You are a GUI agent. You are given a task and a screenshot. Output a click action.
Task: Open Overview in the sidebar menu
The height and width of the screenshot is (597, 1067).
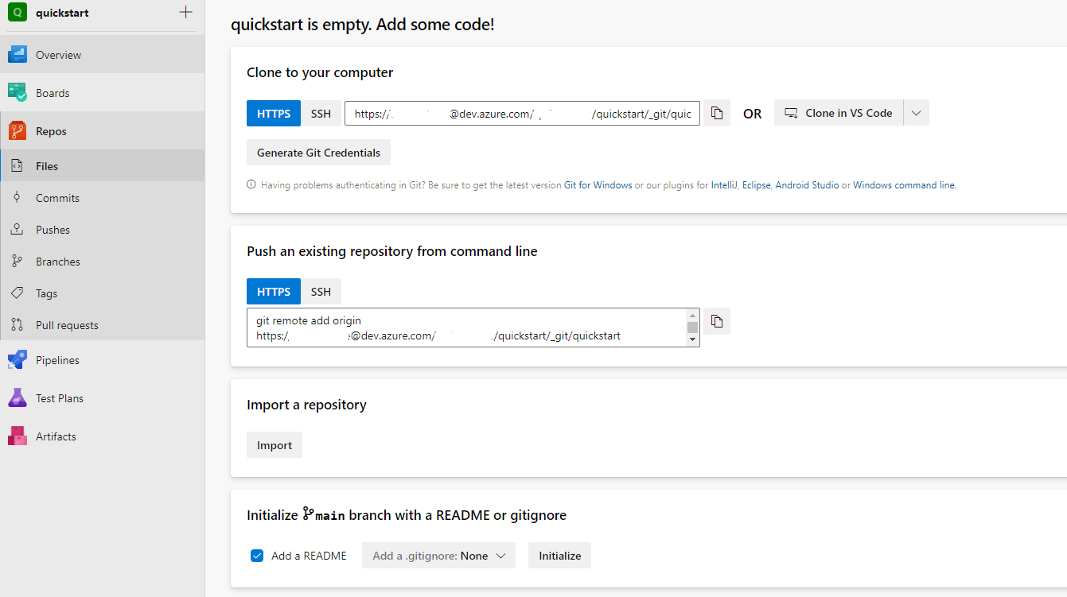point(102,55)
